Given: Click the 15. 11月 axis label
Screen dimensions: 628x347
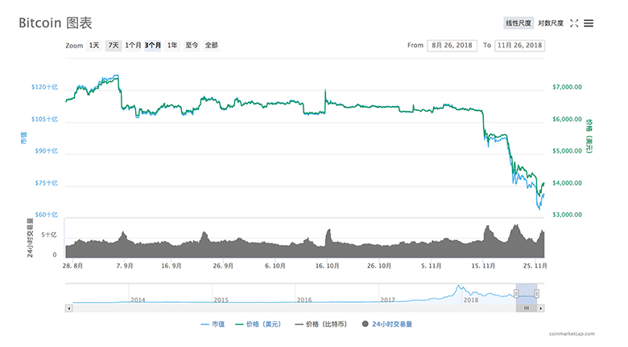Looking at the screenshot, I should point(483,266).
